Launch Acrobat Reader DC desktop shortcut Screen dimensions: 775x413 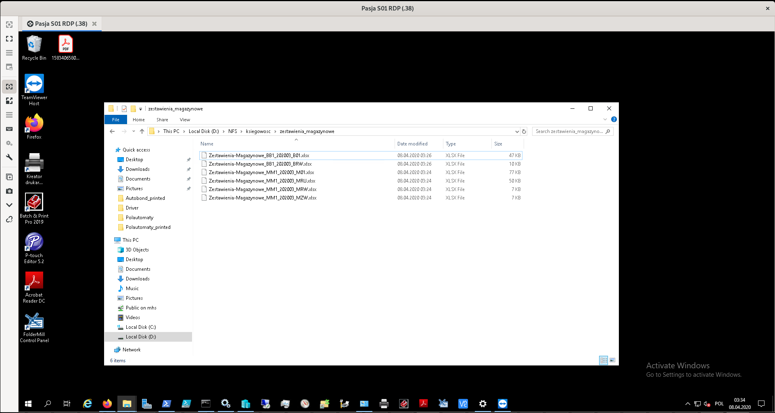coord(34,287)
